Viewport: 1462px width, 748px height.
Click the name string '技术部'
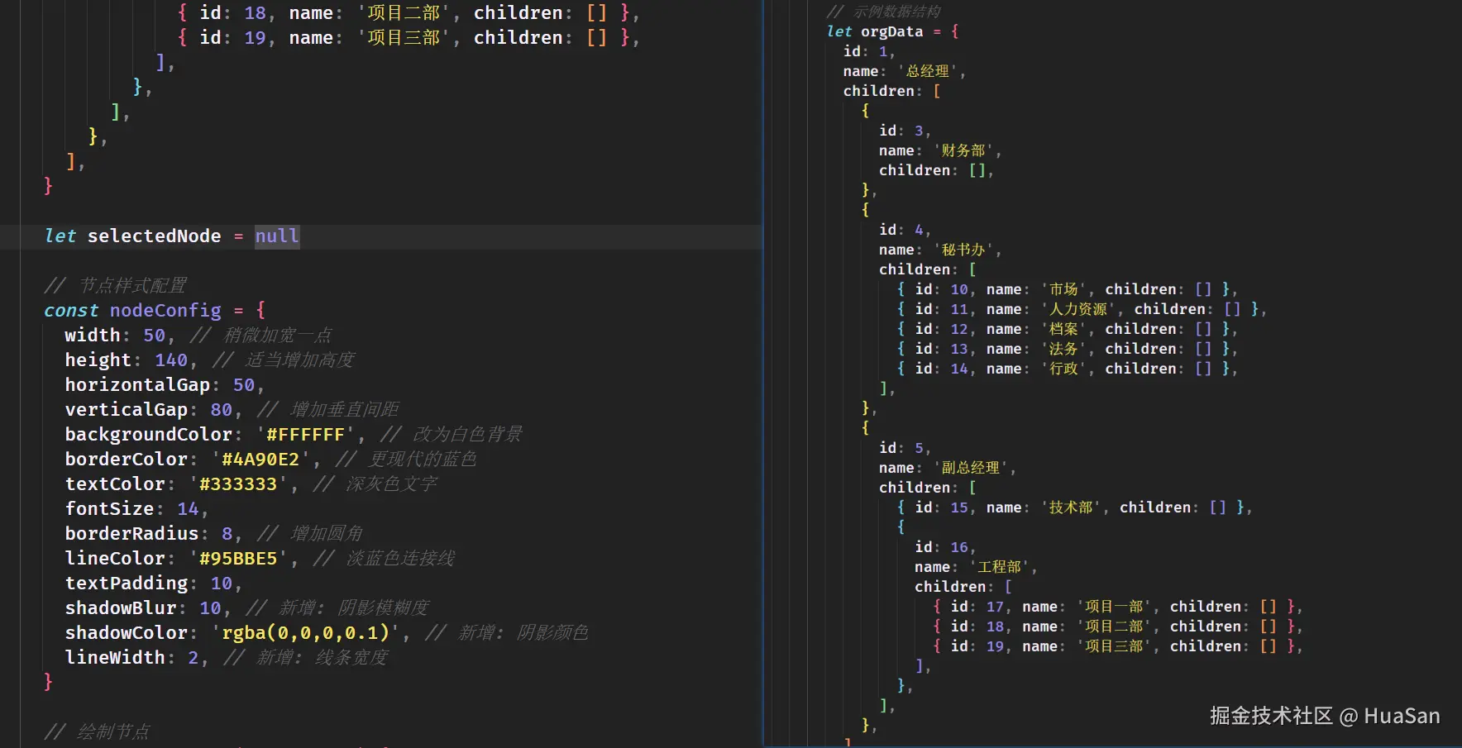click(x=1071, y=507)
